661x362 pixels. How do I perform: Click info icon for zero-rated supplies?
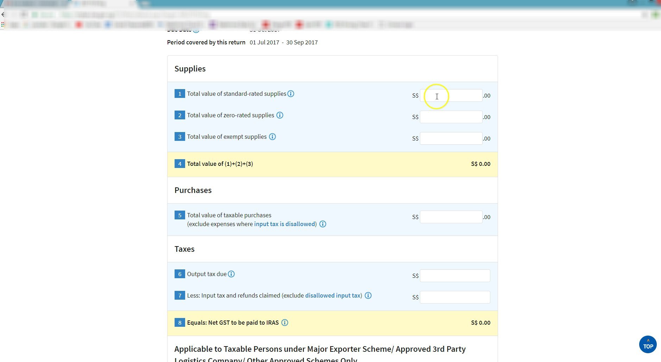pos(280,115)
